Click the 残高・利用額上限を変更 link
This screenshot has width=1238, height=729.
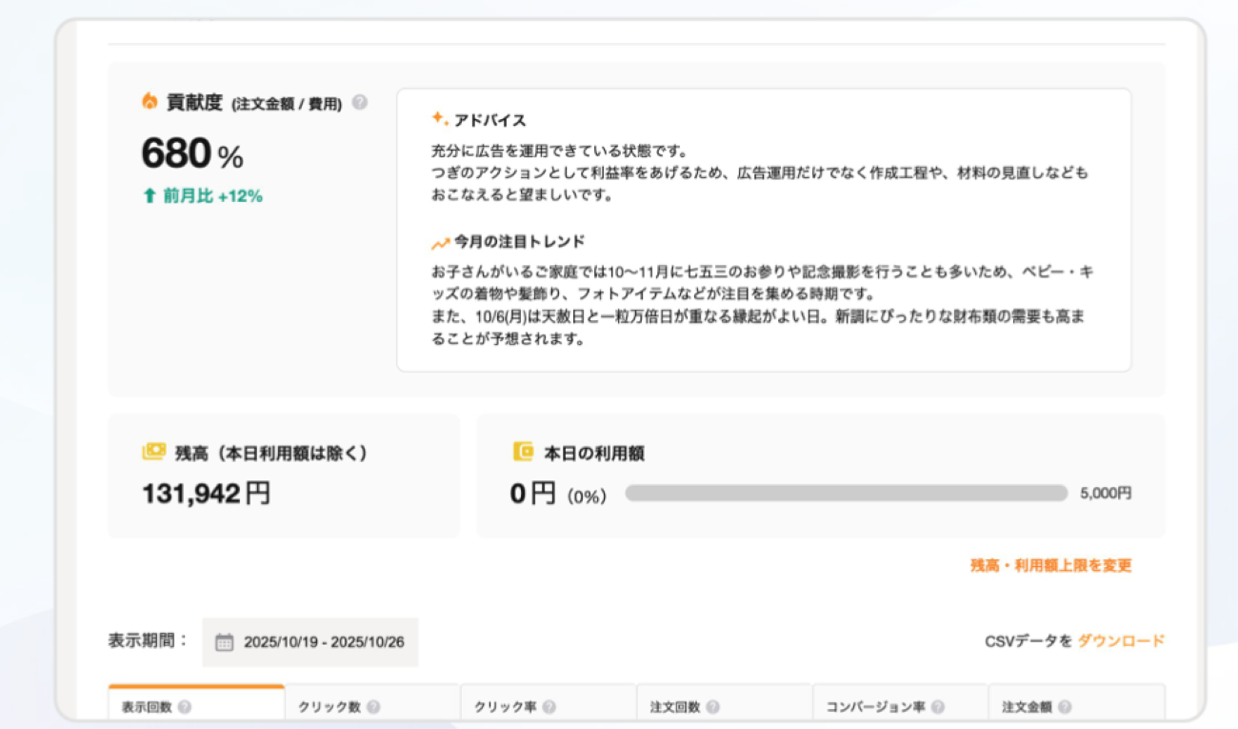click(1050, 565)
